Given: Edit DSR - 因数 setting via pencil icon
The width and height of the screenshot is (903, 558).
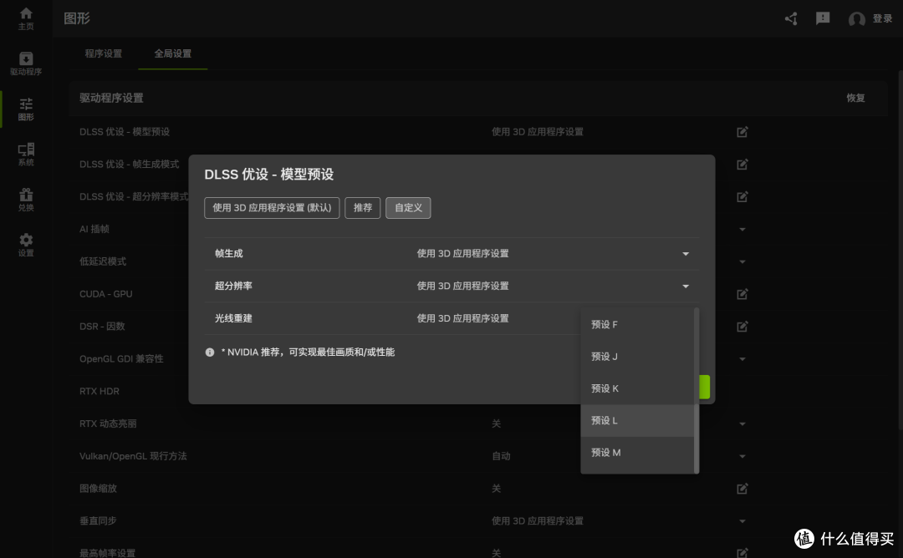Looking at the screenshot, I should click(x=742, y=326).
